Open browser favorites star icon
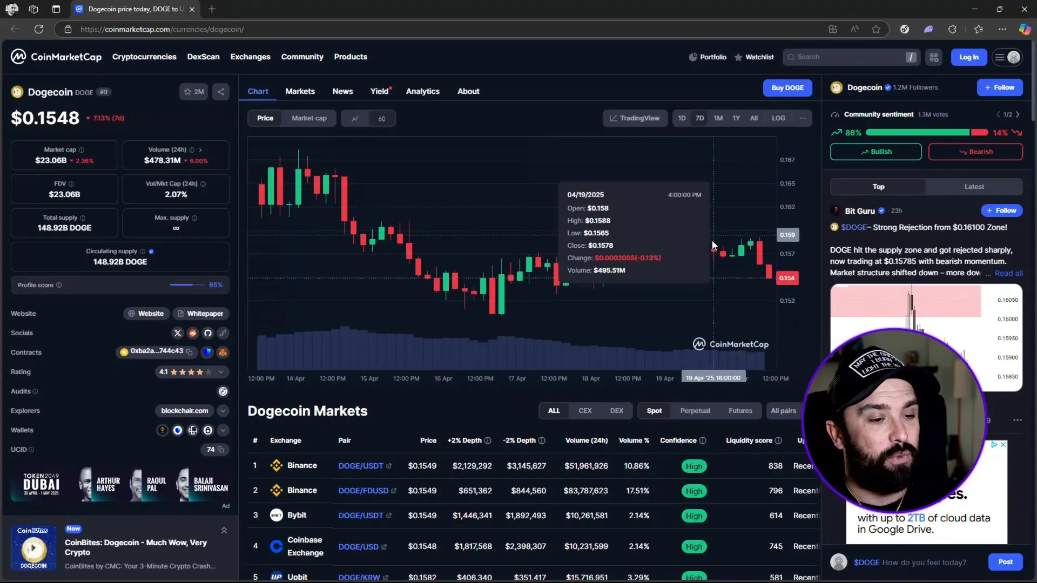Screen dimensions: 1037x583 [x=876, y=29]
